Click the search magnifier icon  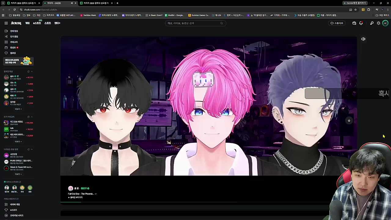(x=221, y=23)
